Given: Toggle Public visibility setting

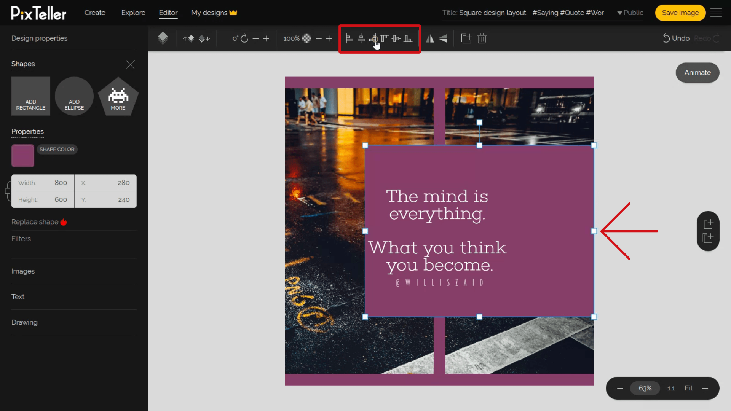Looking at the screenshot, I should point(630,13).
